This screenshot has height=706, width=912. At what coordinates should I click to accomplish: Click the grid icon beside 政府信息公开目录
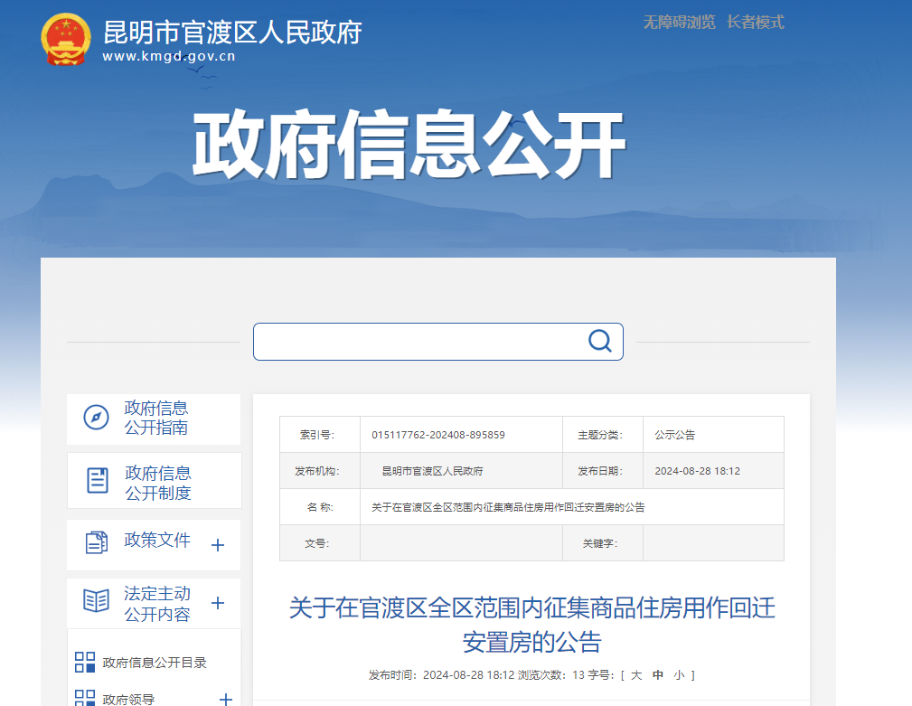[x=85, y=663]
